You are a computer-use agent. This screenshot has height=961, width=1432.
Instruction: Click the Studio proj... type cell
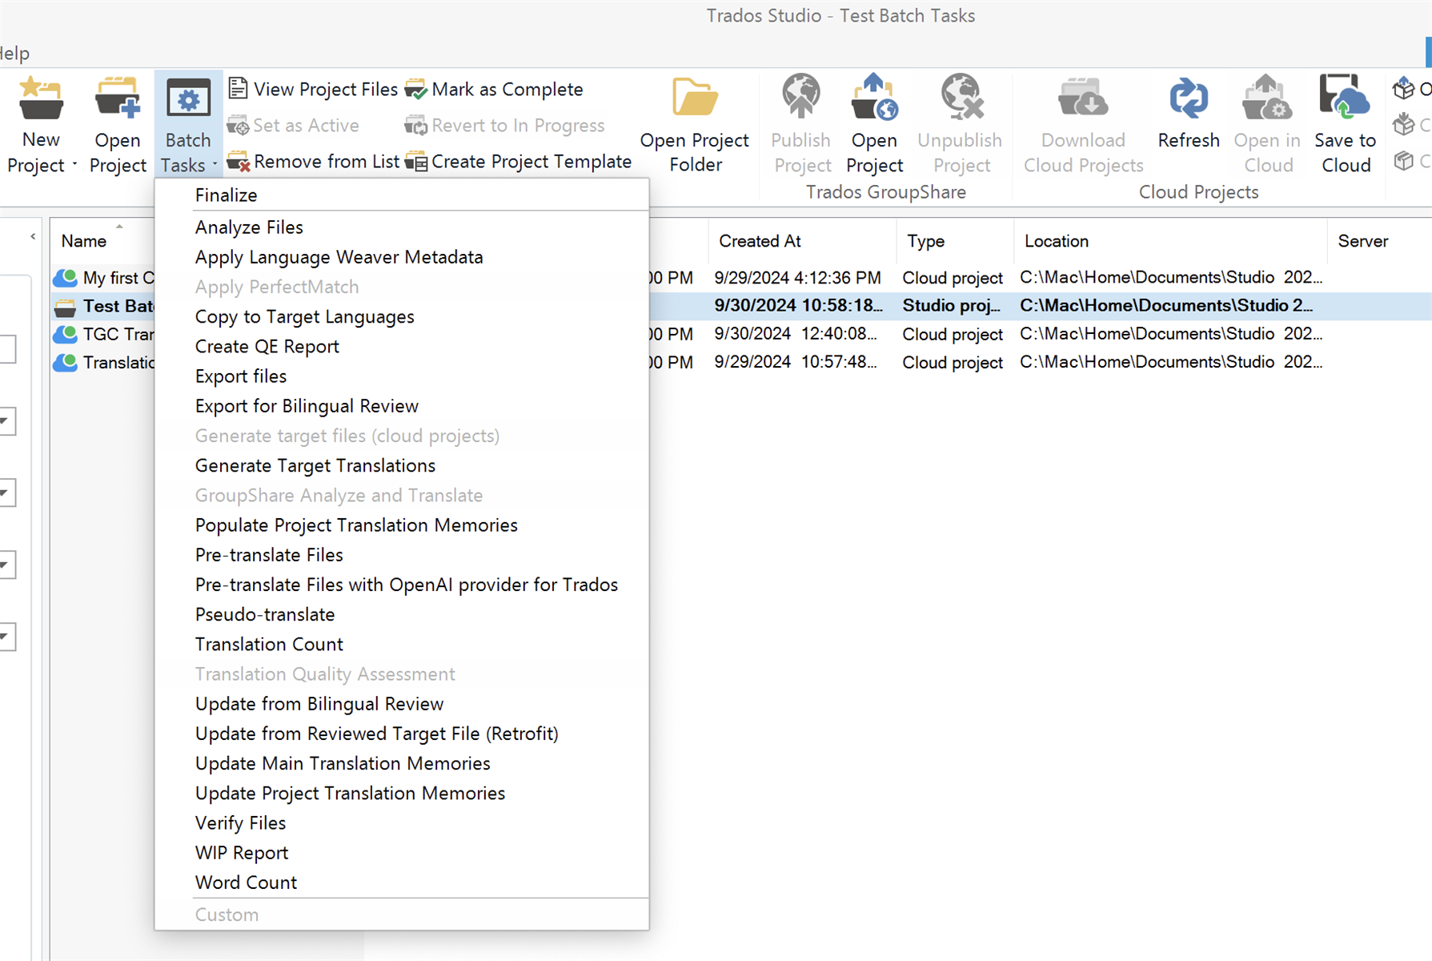952,306
